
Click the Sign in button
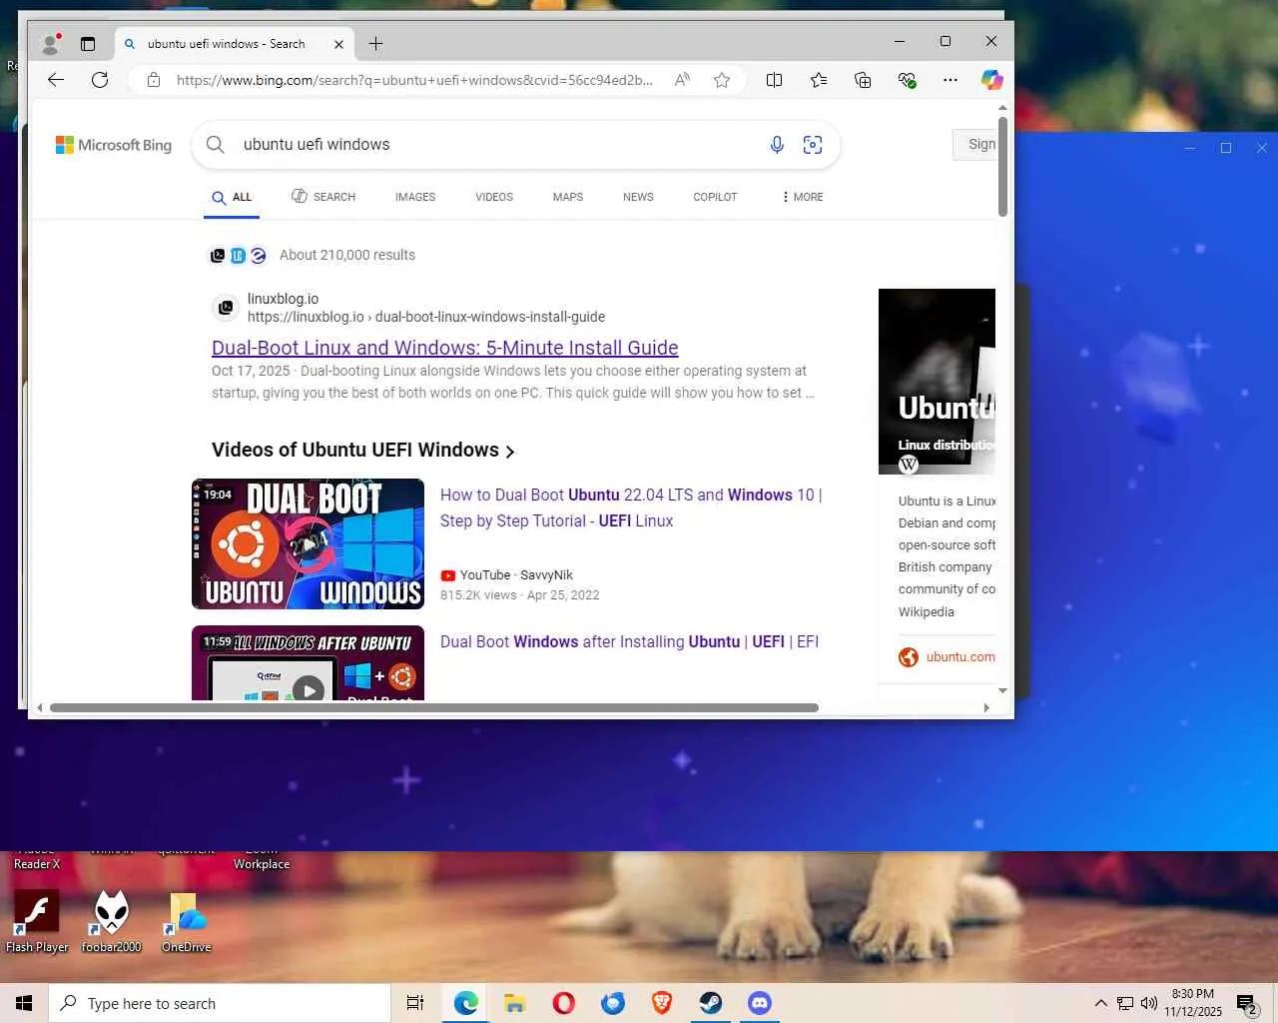(974, 144)
